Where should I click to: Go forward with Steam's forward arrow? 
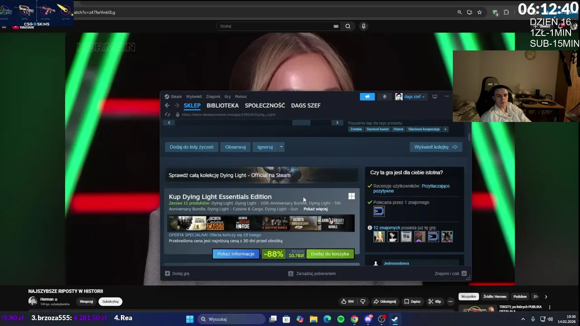click(177, 105)
